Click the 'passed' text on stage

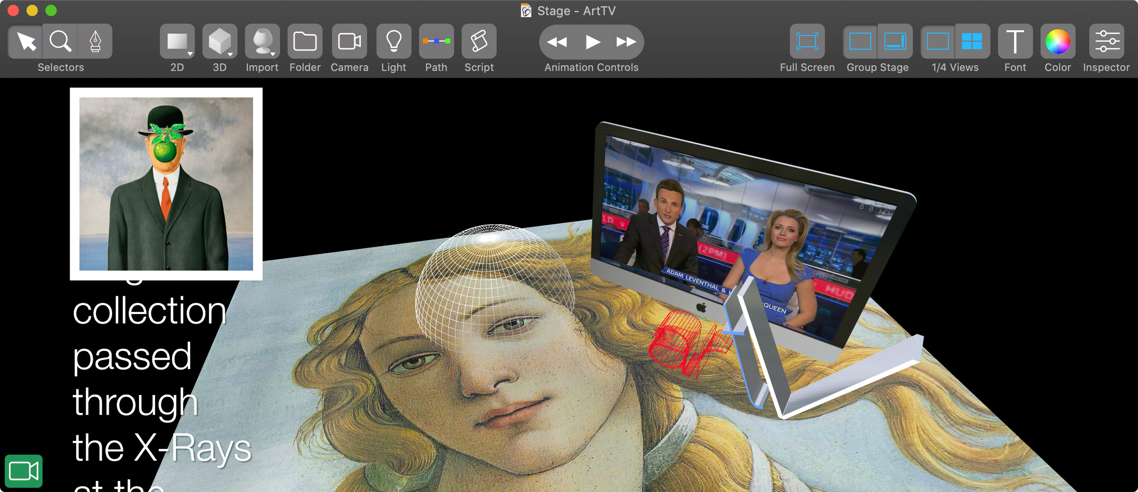tap(132, 358)
